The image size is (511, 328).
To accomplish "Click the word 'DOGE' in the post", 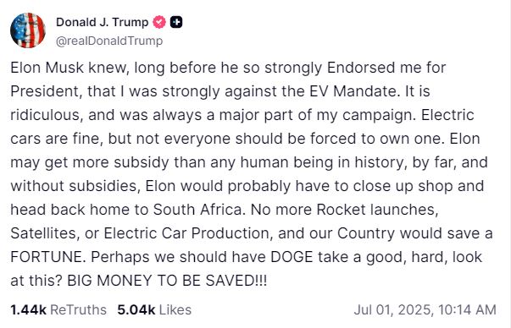I will (x=292, y=257).
